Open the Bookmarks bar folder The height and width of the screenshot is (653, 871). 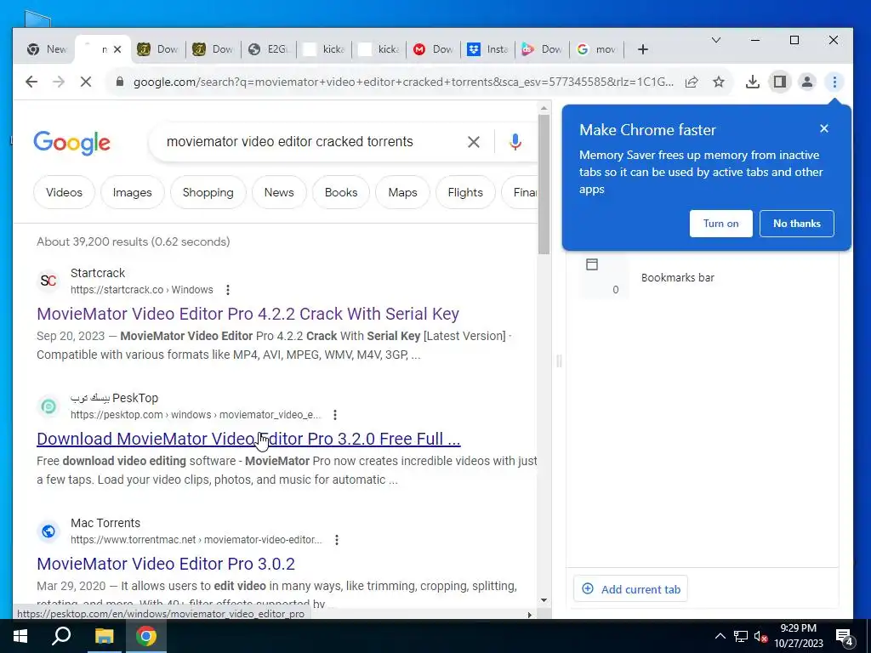coord(678,278)
